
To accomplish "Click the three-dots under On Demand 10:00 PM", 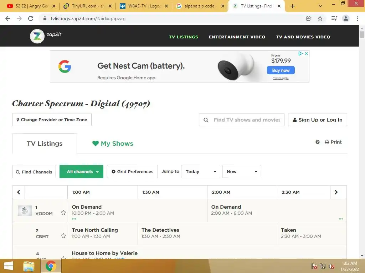I will [x=74, y=219].
